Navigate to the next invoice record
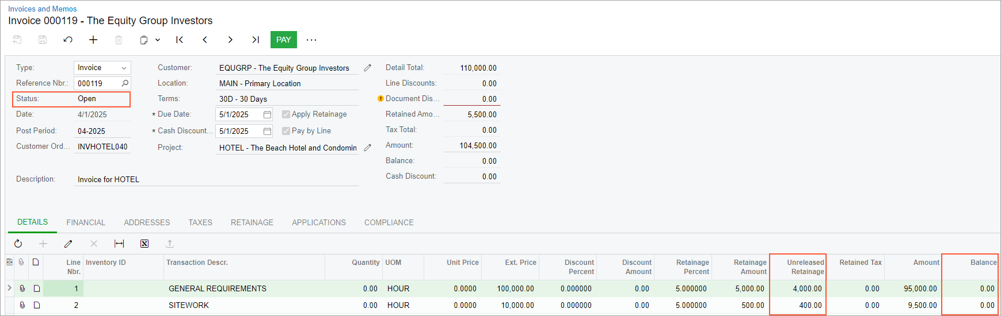 (x=230, y=40)
